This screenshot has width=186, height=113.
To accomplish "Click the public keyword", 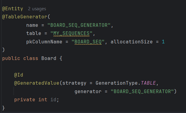I will pos(11,58).
